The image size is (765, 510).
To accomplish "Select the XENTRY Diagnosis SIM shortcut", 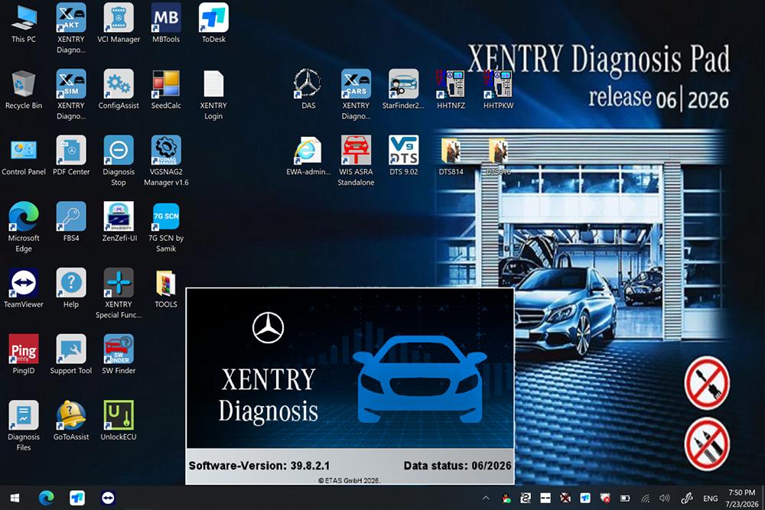I will [x=71, y=95].
